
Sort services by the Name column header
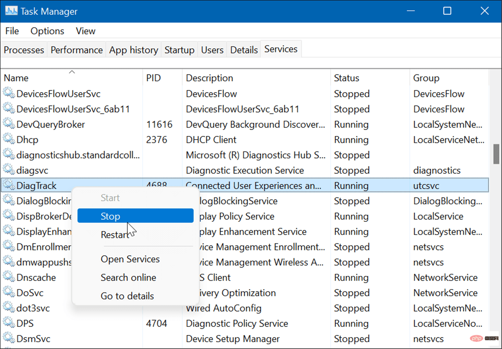pos(71,78)
